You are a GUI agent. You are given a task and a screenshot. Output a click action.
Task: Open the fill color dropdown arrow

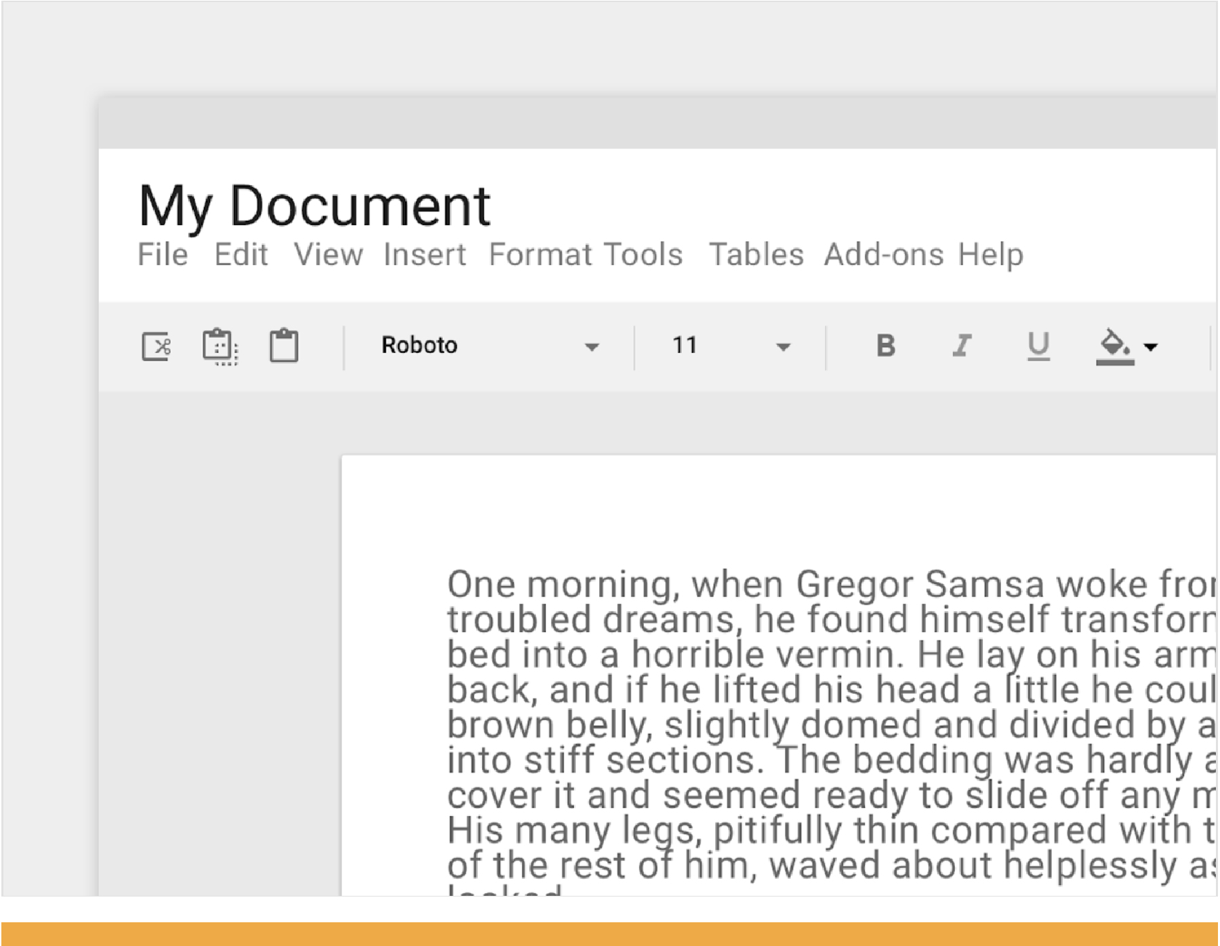(1150, 347)
